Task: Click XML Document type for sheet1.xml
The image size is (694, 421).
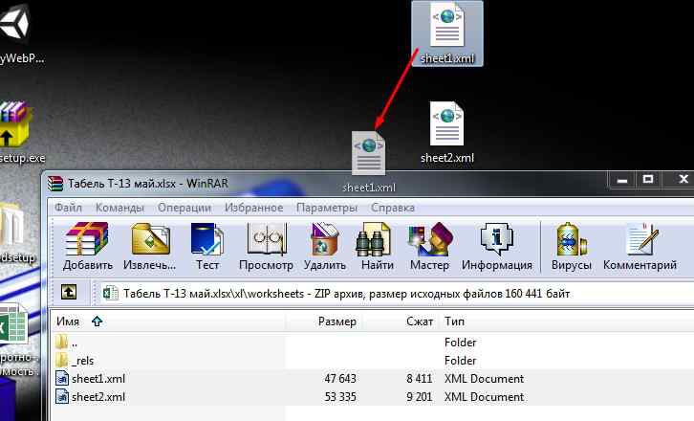Action: tap(485, 379)
